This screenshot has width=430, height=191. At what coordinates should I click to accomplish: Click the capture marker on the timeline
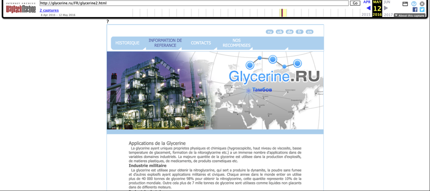pos(282,13)
